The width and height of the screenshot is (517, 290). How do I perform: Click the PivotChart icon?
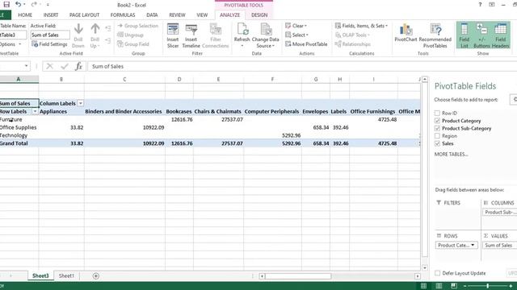pos(406,30)
